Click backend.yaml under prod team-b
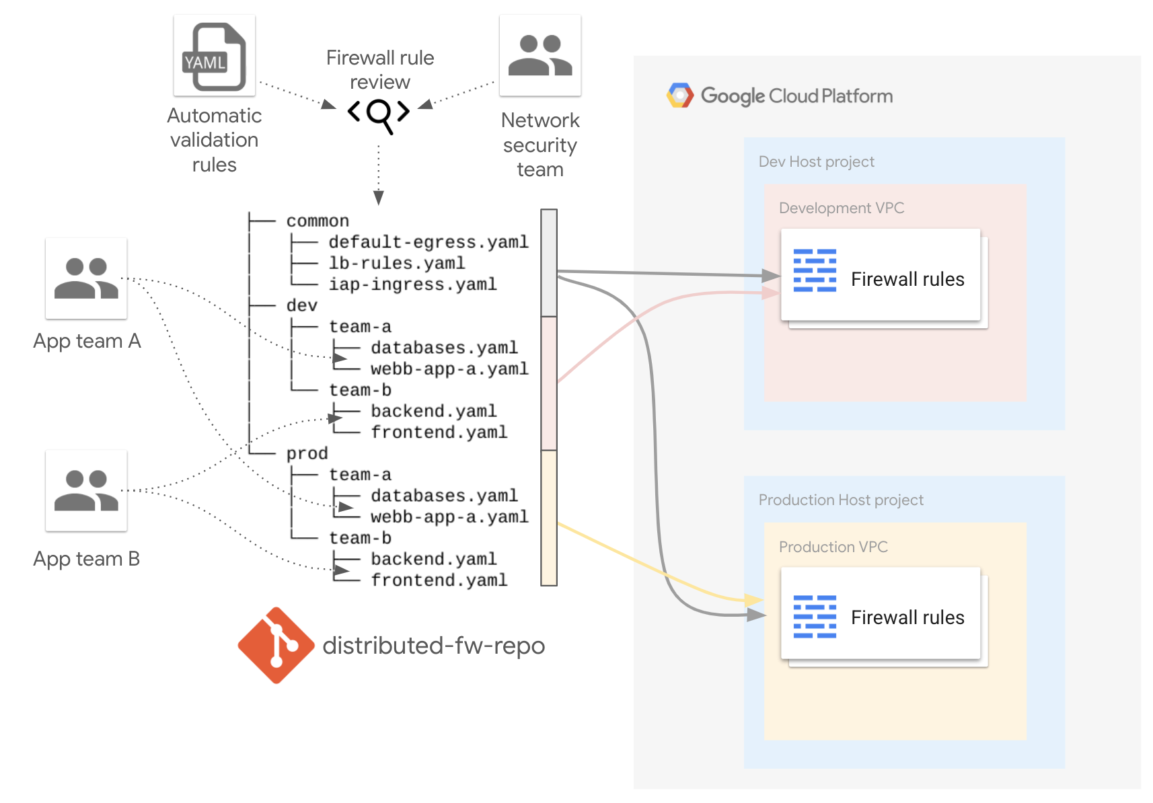Screen dimensions: 1153x803 (434, 559)
